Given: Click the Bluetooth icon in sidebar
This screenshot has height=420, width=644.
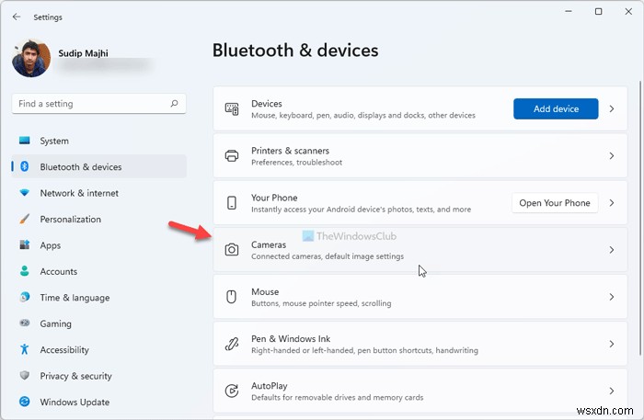Looking at the screenshot, I should click(25, 166).
